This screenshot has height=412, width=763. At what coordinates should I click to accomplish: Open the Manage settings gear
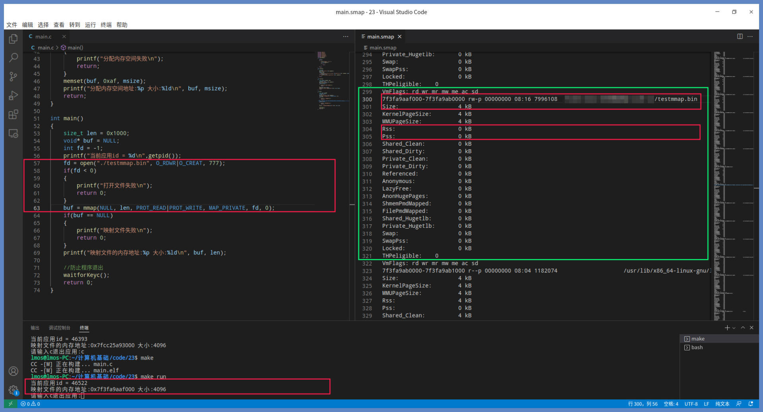[14, 390]
